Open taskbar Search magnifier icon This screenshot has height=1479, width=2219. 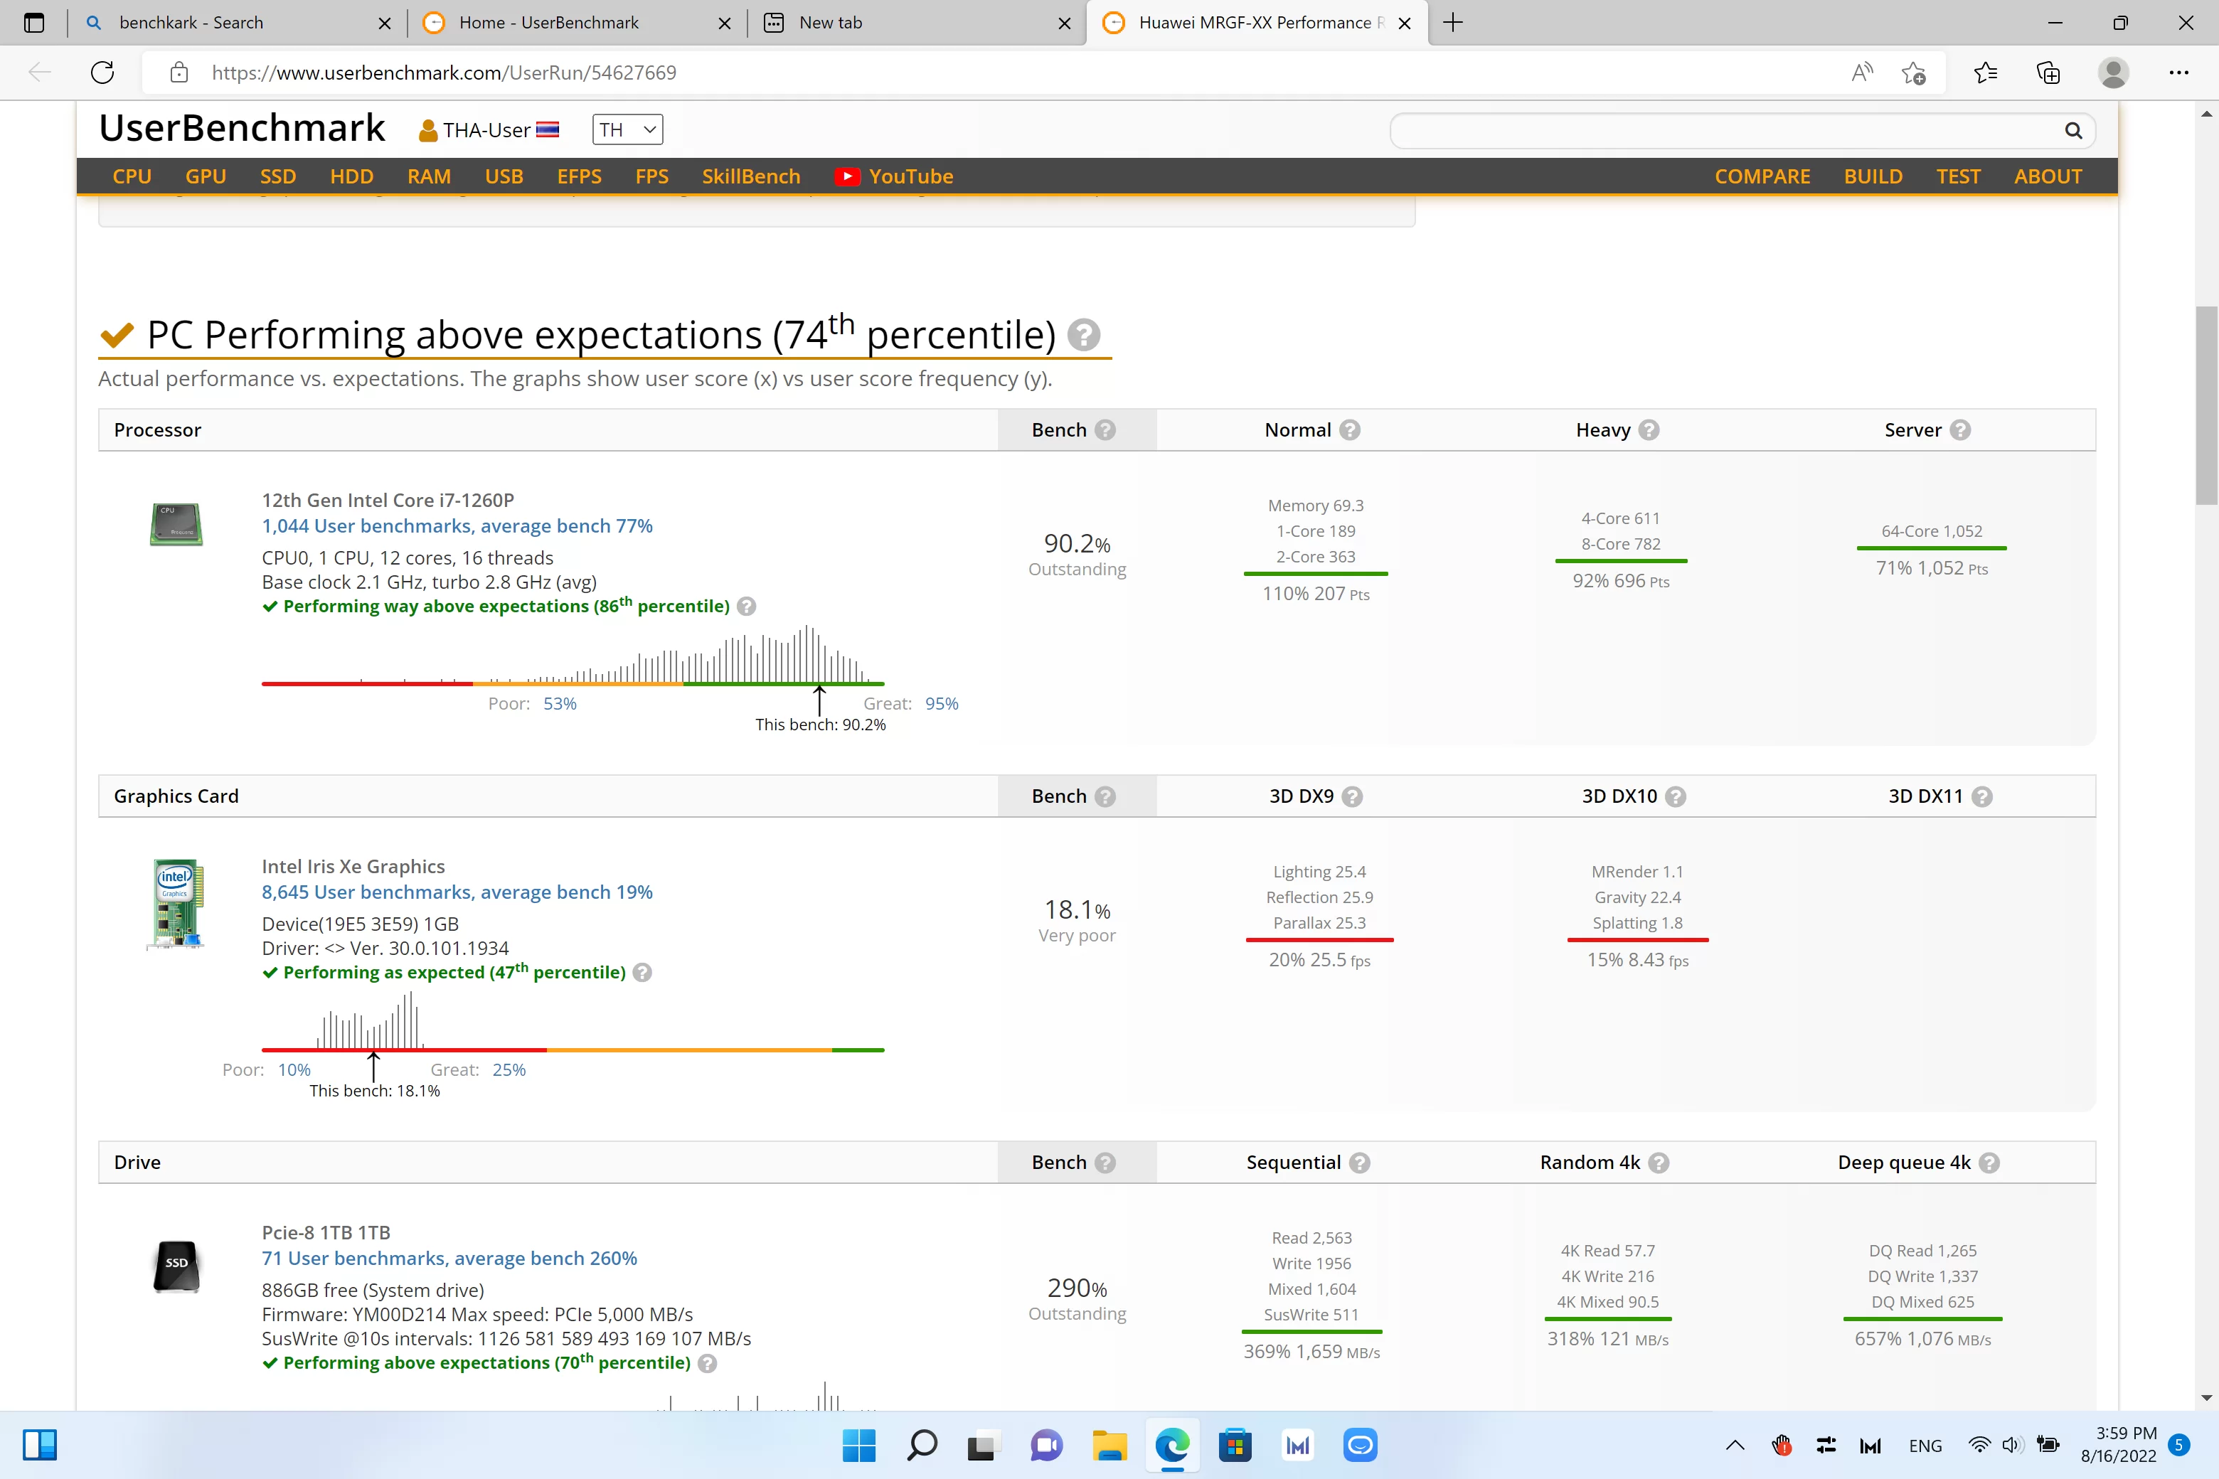coord(921,1445)
